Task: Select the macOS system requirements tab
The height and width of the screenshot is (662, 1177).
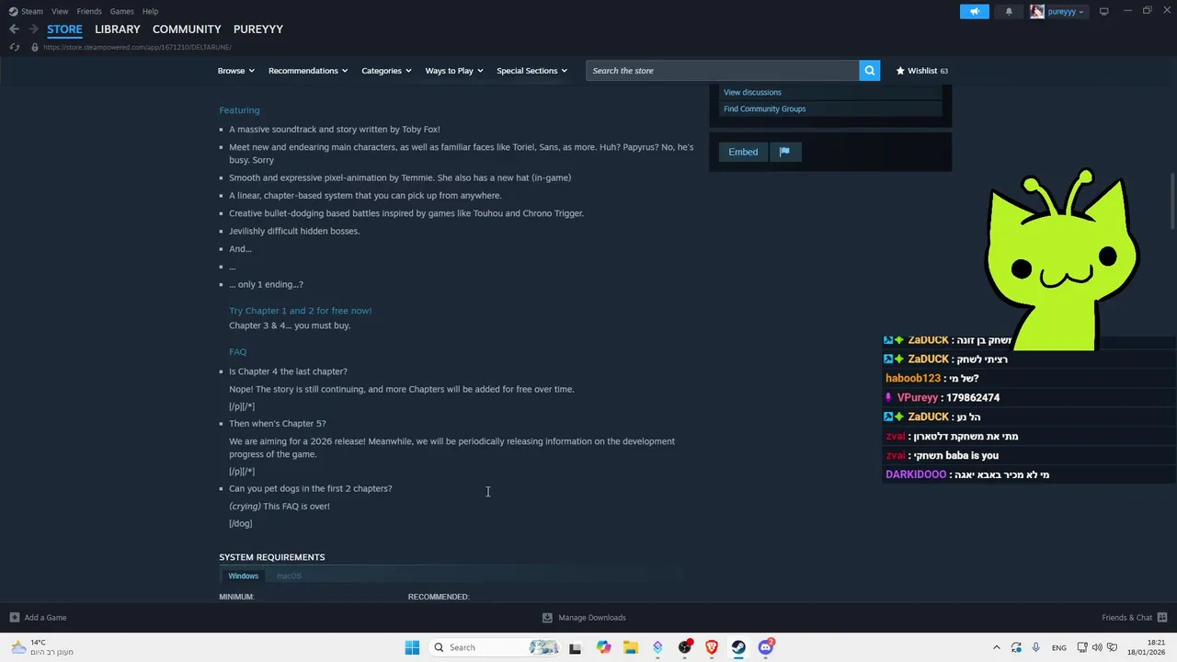Action: [289, 576]
